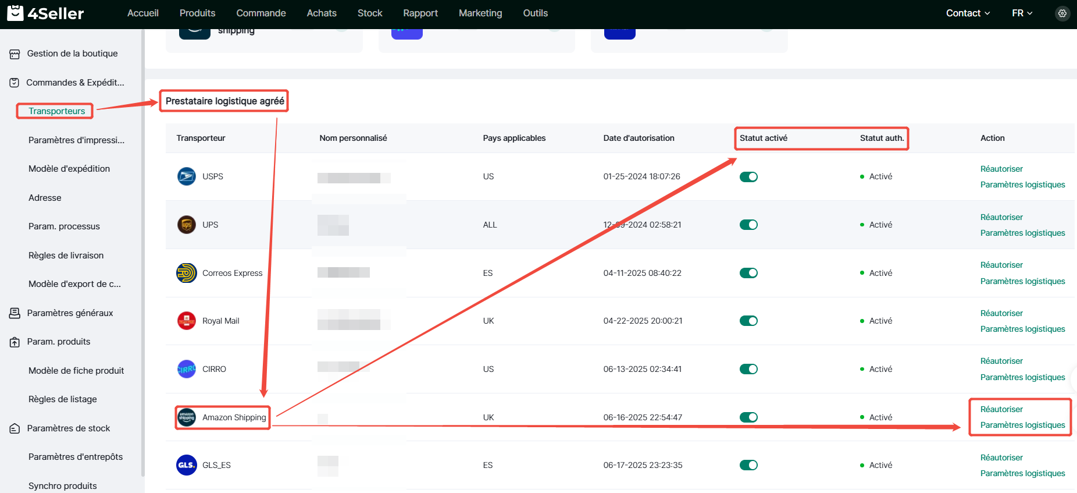Click authorization date 06-16-2025 22:54:47
This screenshot has width=1077, height=493.
(x=643, y=417)
